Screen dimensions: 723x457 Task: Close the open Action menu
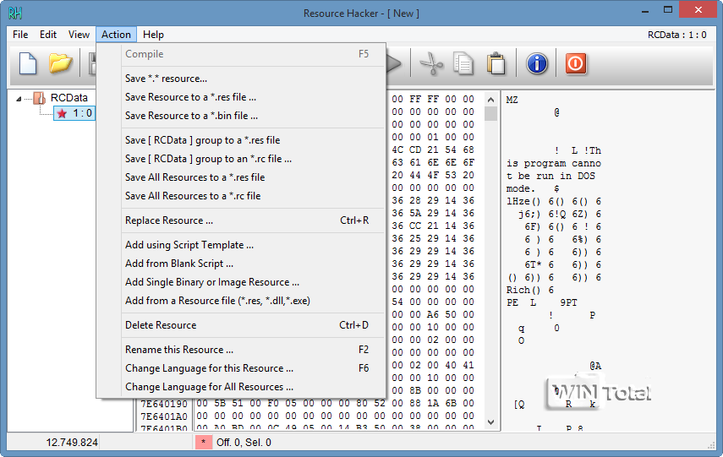pos(116,35)
